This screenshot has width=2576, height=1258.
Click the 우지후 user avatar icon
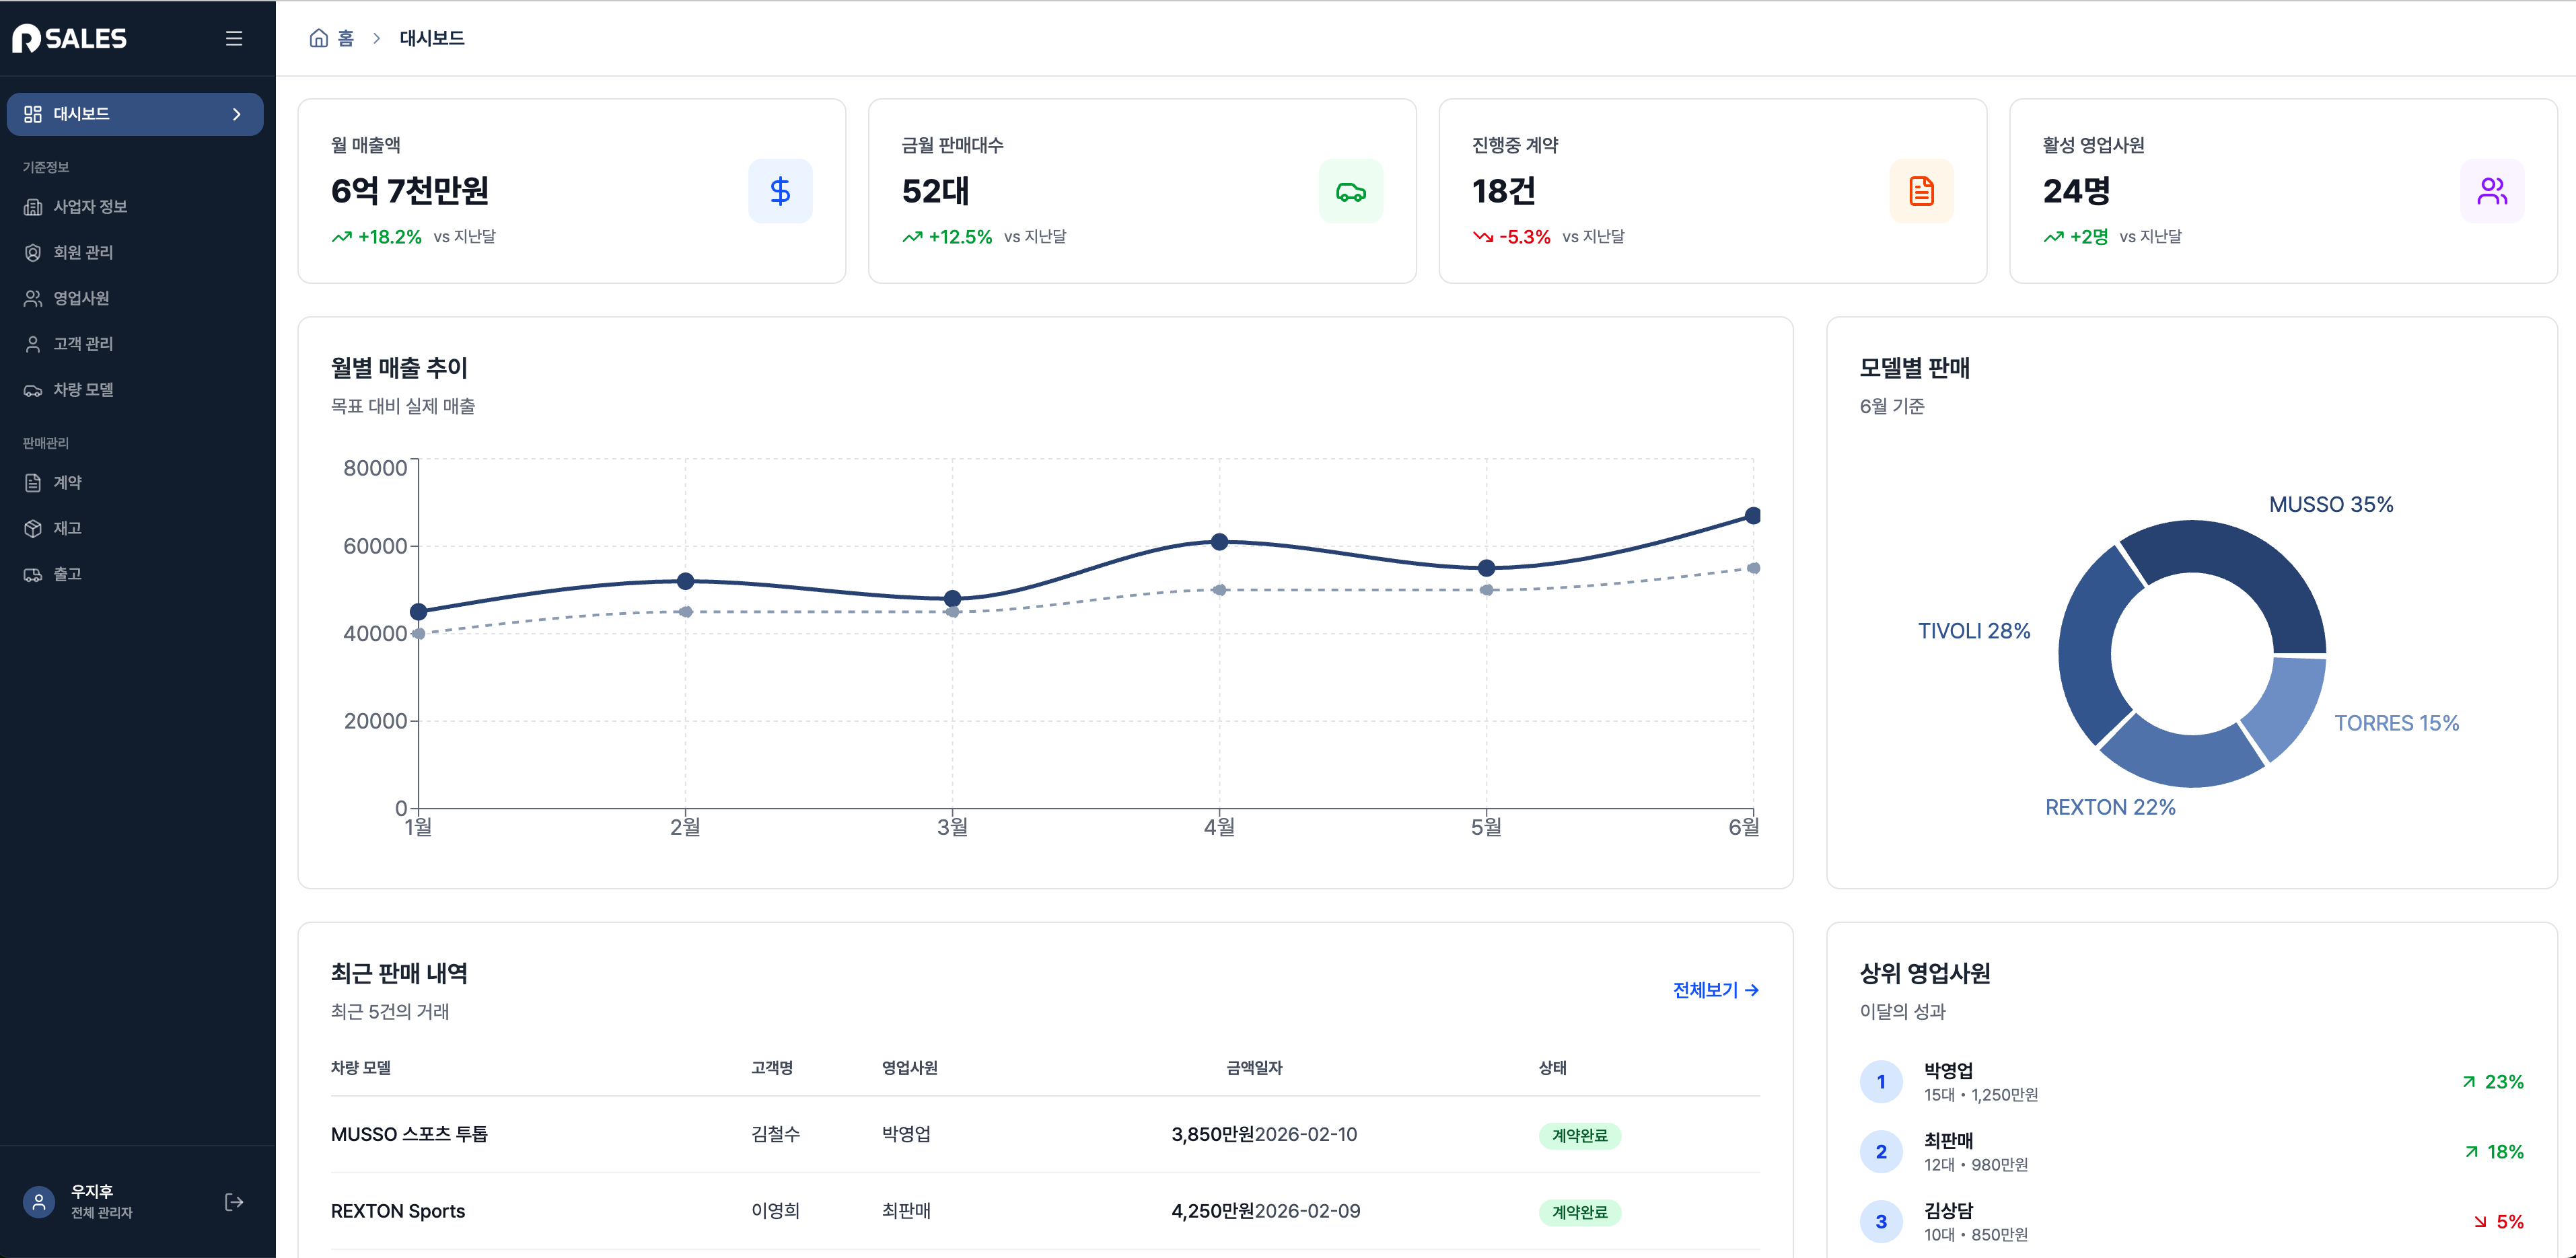[39, 1202]
